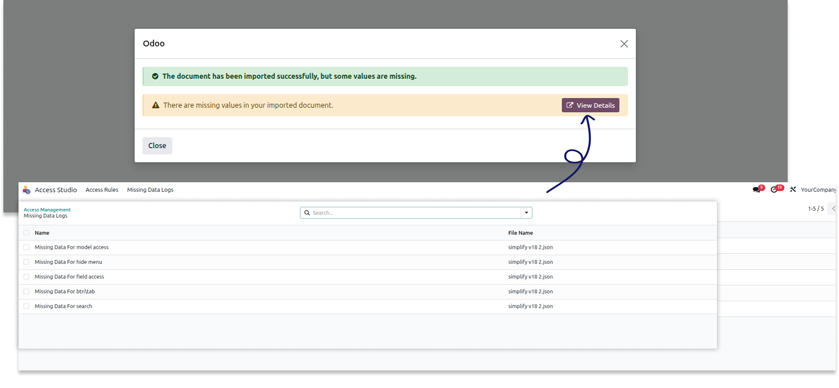The image size is (839, 388).
Task: Sort by the File Name column
Action: click(520, 233)
